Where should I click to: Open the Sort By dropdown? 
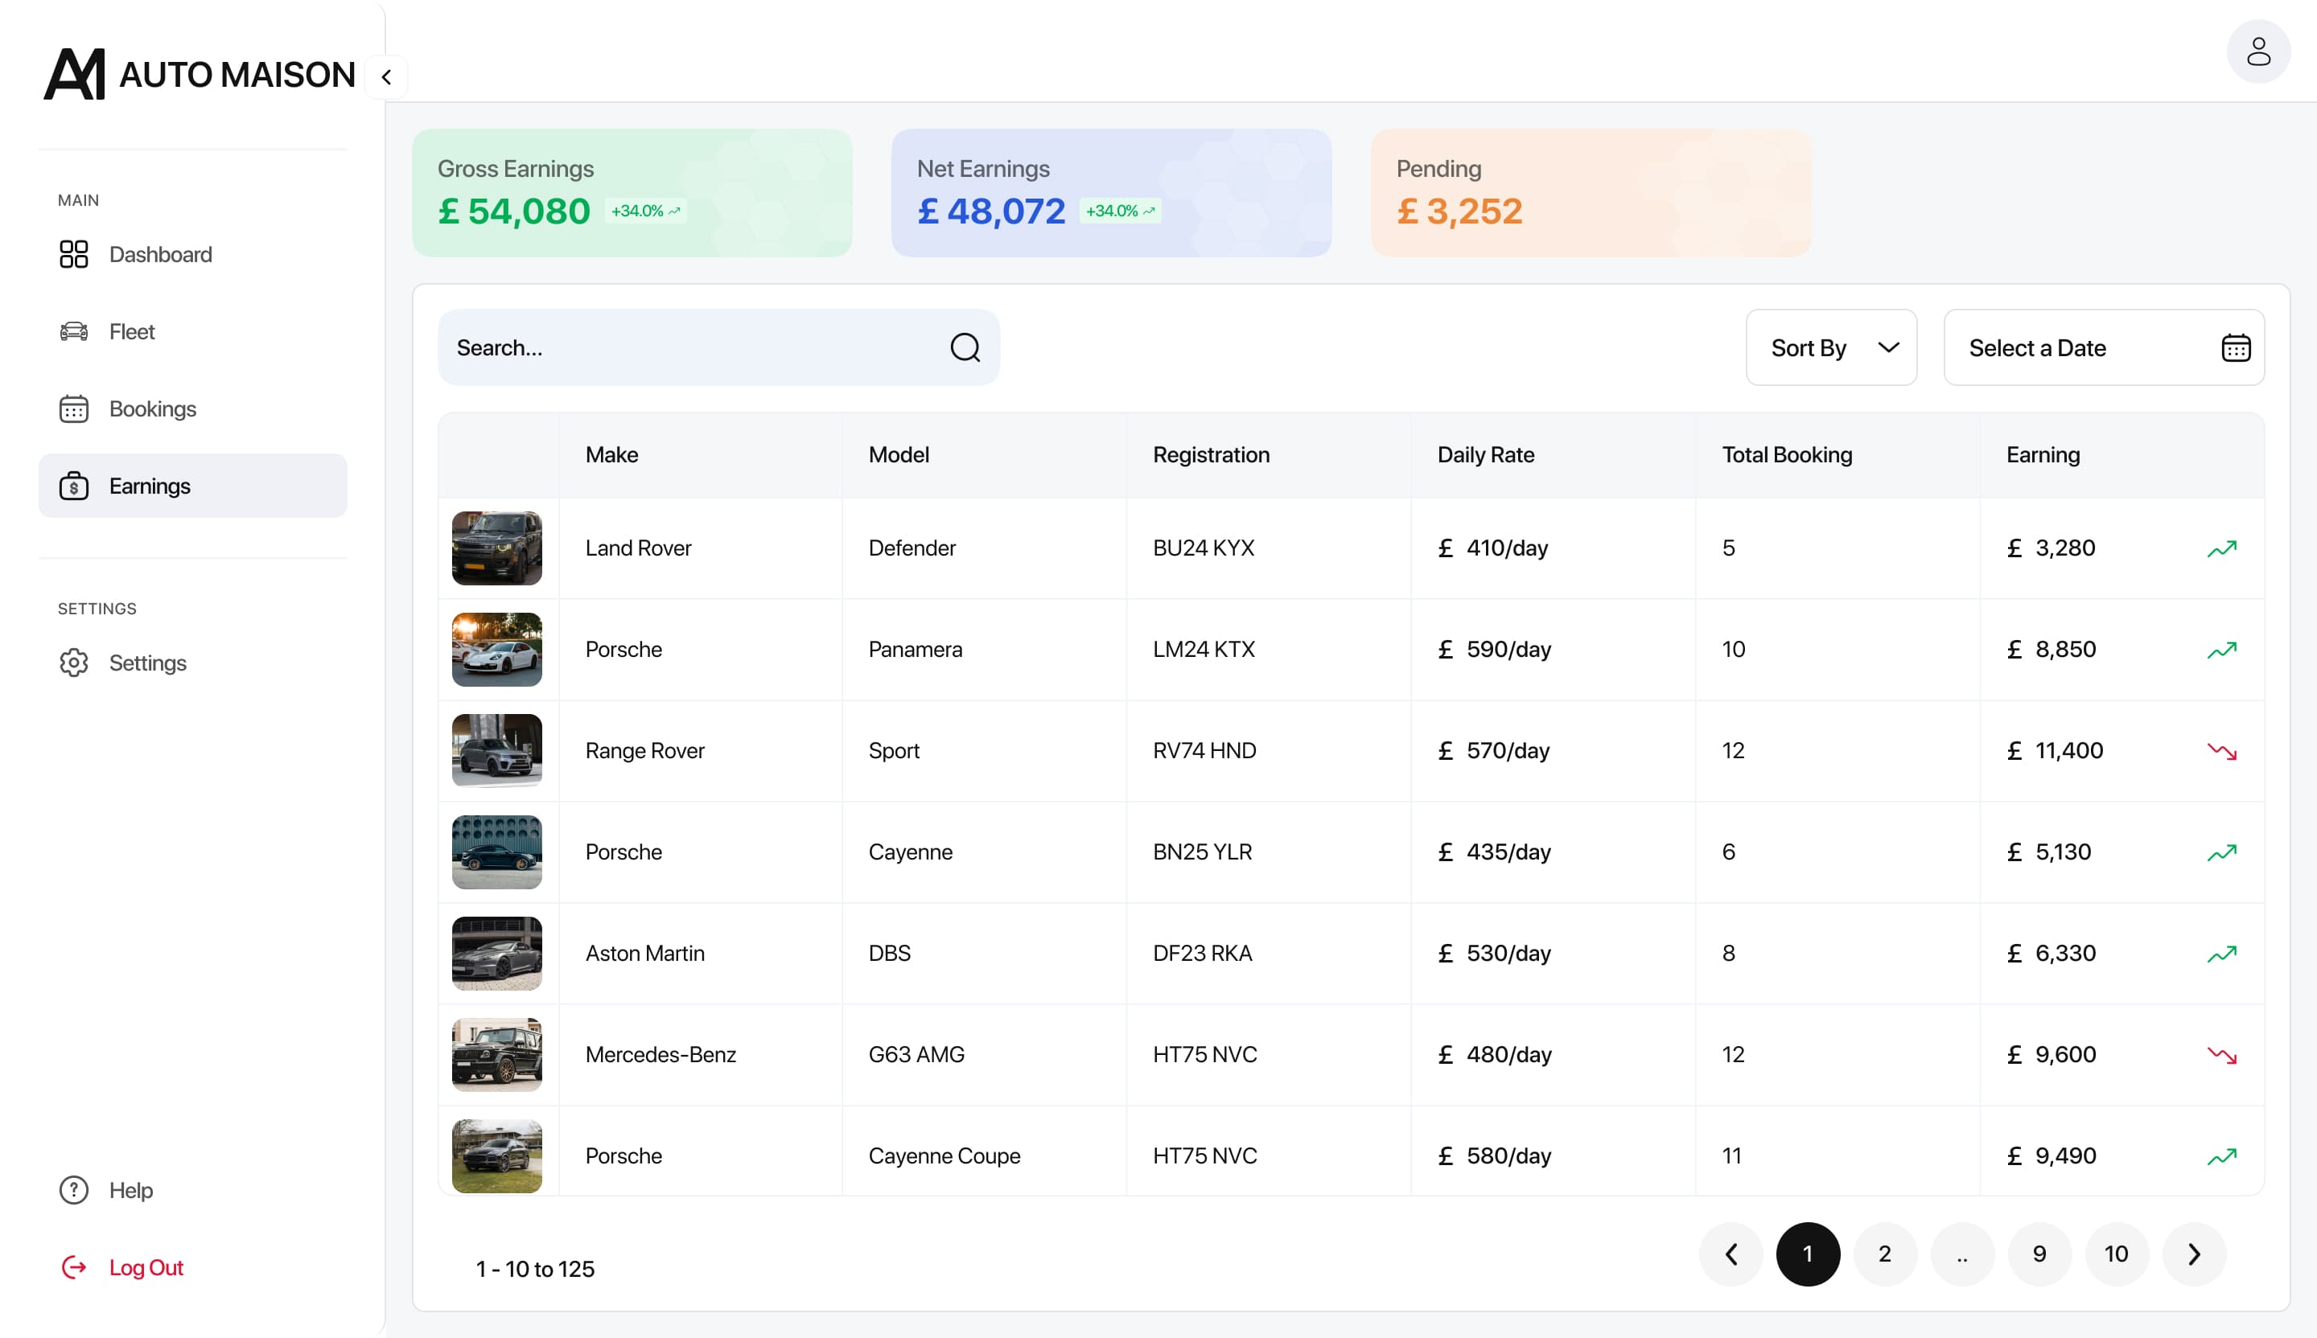[1830, 347]
